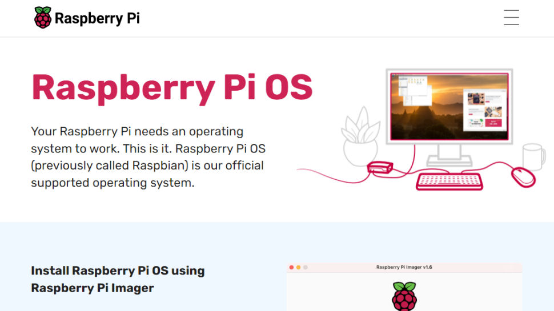Viewport: 554px width, 311px height.
Task: Click the grey zoom dot in Imager screenshot
Action: (306, 267)
